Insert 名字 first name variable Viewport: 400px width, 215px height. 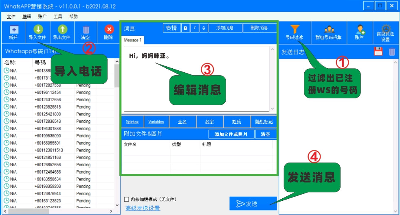pyautogui.click(x=209, y=122)
